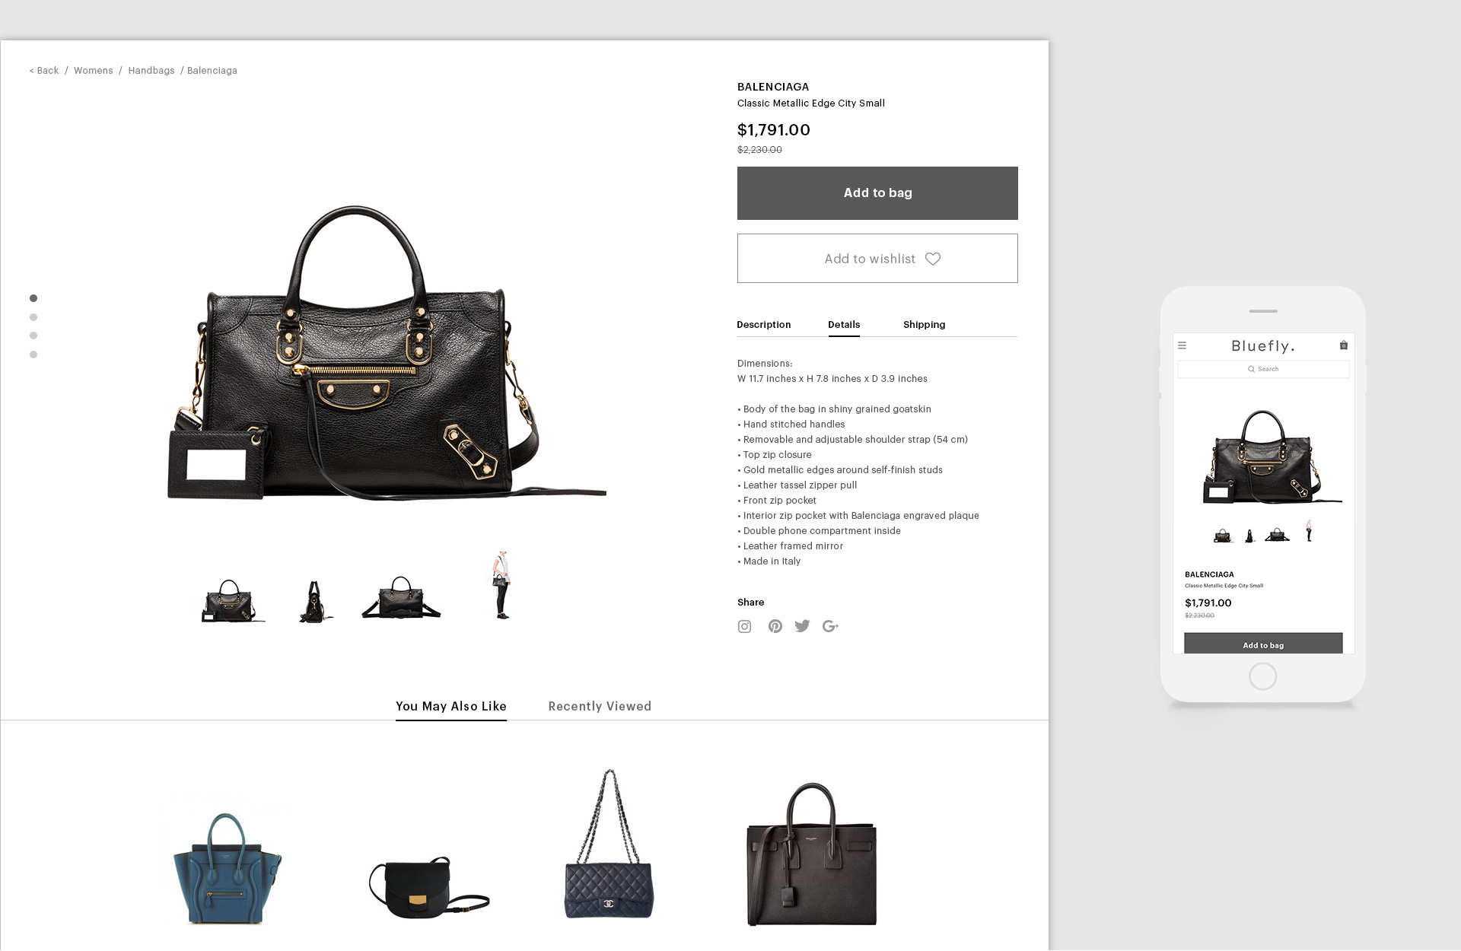Open mobile hamburger menu
This screenshot has height=951, width=1461.
tap(1182, 345)
